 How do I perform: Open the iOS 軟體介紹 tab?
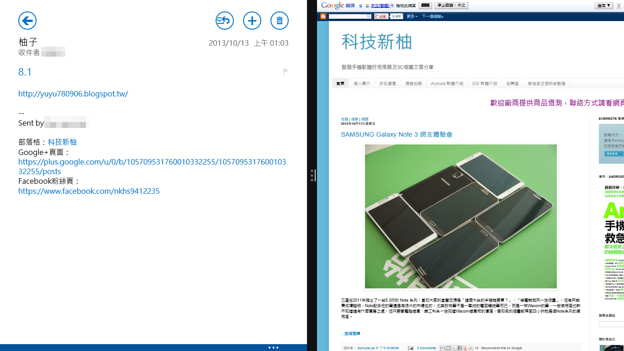click(485, 84)
